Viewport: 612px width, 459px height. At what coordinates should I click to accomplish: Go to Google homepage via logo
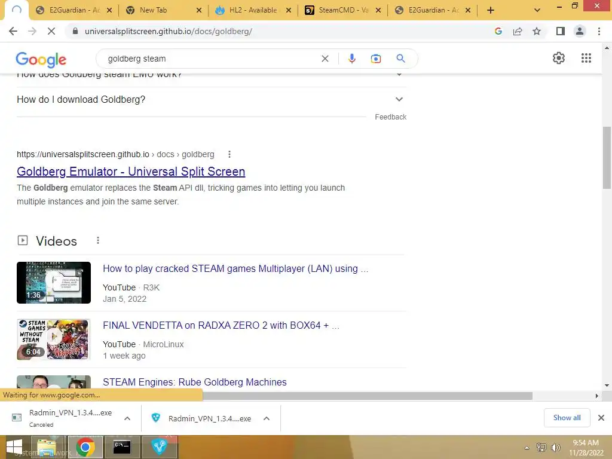click(41, 59)
